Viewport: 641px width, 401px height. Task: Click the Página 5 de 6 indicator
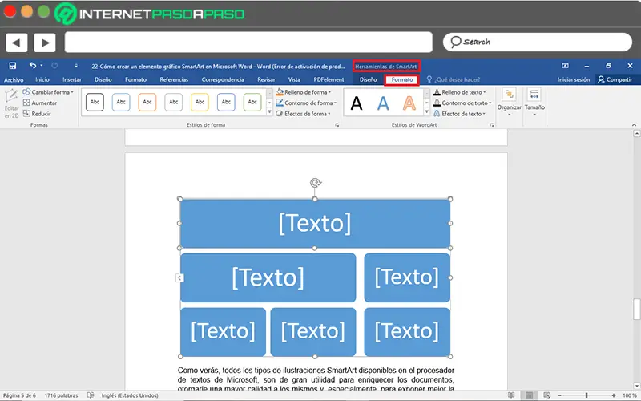click(19, 395)
